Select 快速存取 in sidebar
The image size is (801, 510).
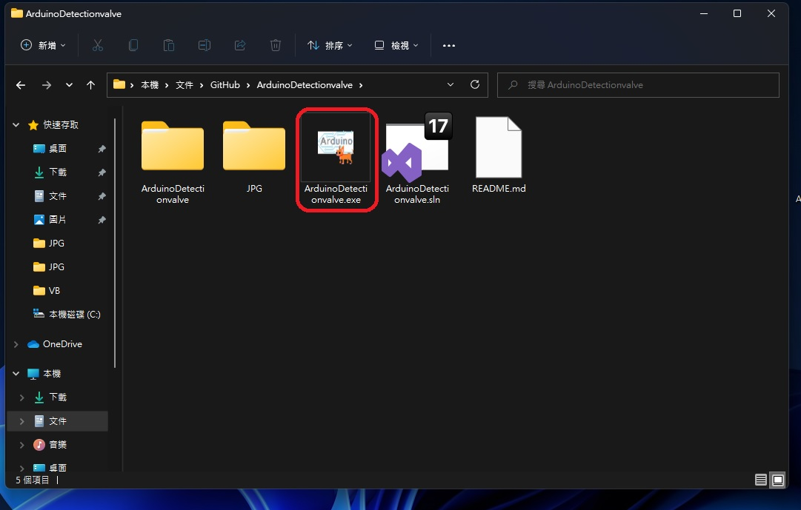tap(61, 124)
